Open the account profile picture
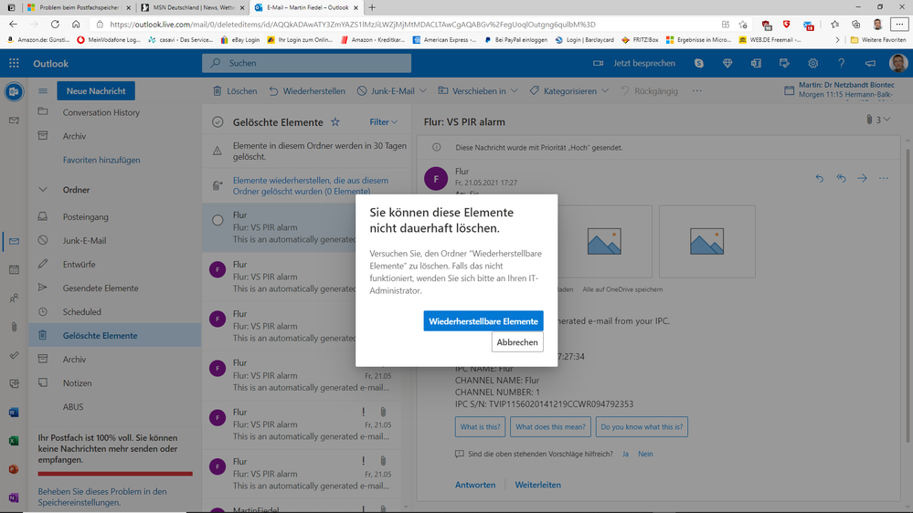Viewport: 913px width, 513px height. [x=898, y=63]
